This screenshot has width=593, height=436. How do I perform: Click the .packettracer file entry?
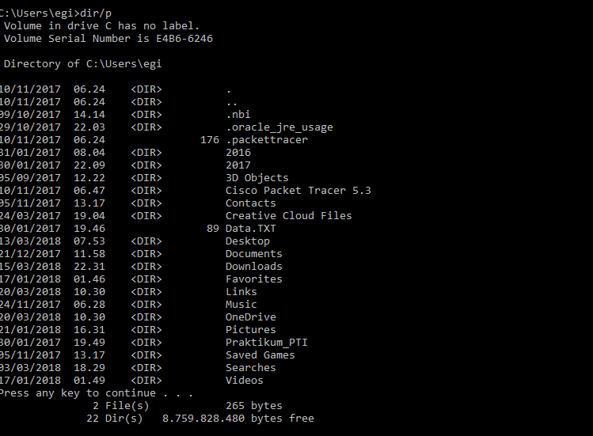tap(266, 140)
